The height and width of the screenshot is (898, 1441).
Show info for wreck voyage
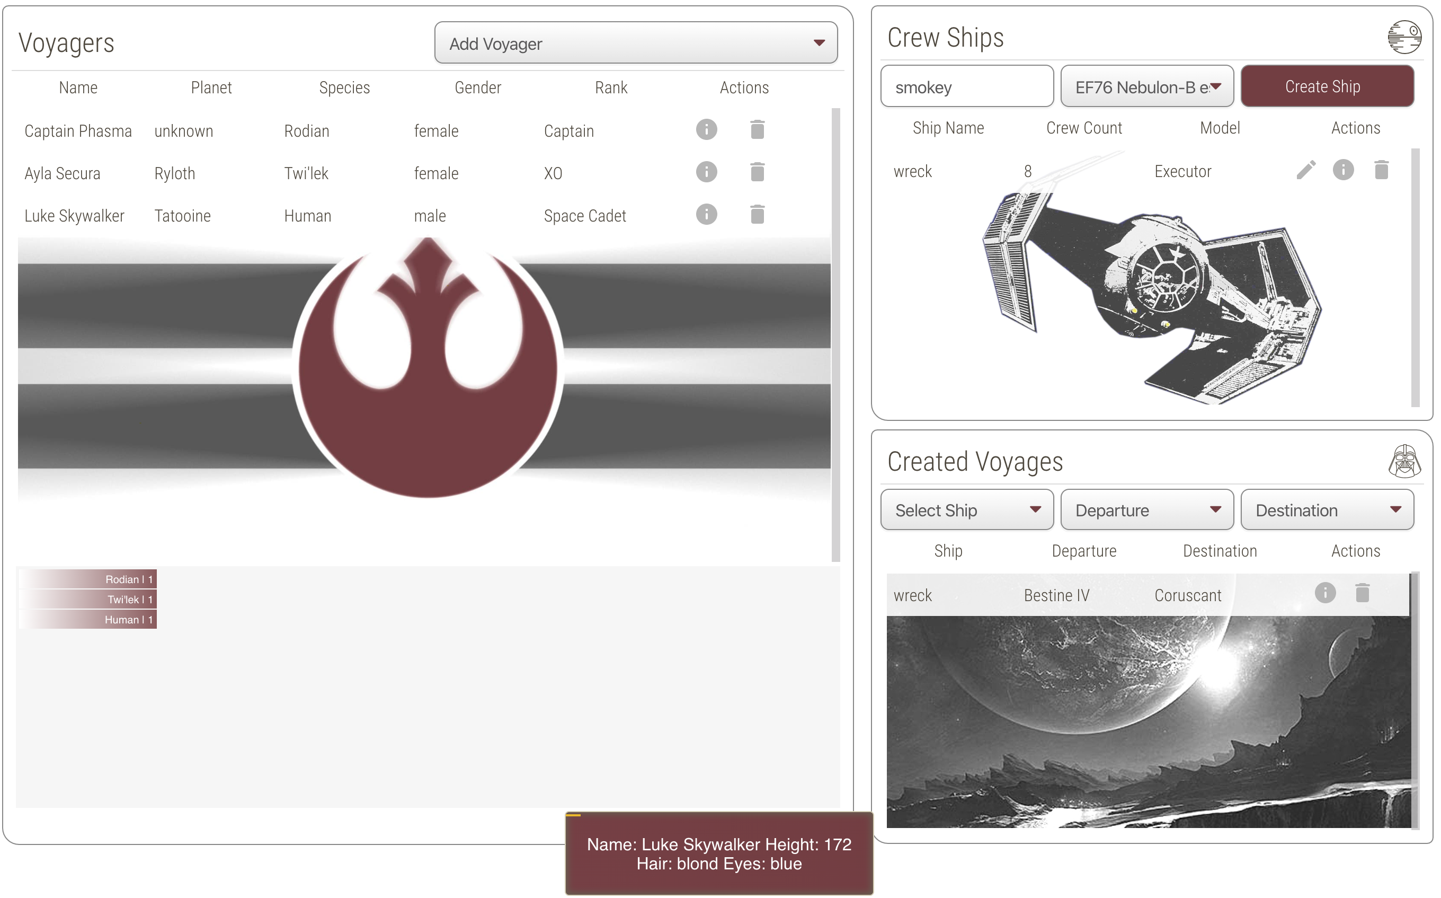pyautogui.click(x=1324, y=593)
